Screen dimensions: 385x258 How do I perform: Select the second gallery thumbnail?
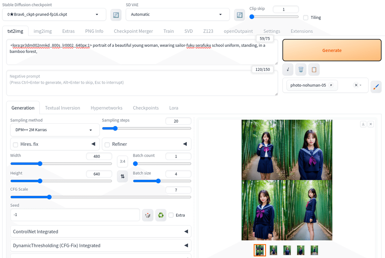[273, 250]
